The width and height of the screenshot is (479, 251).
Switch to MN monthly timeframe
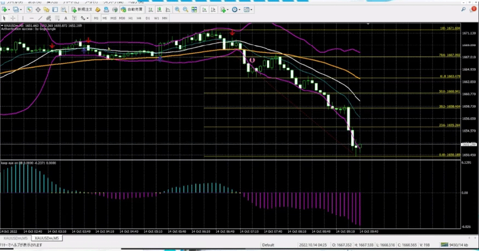tap(164, 18)
